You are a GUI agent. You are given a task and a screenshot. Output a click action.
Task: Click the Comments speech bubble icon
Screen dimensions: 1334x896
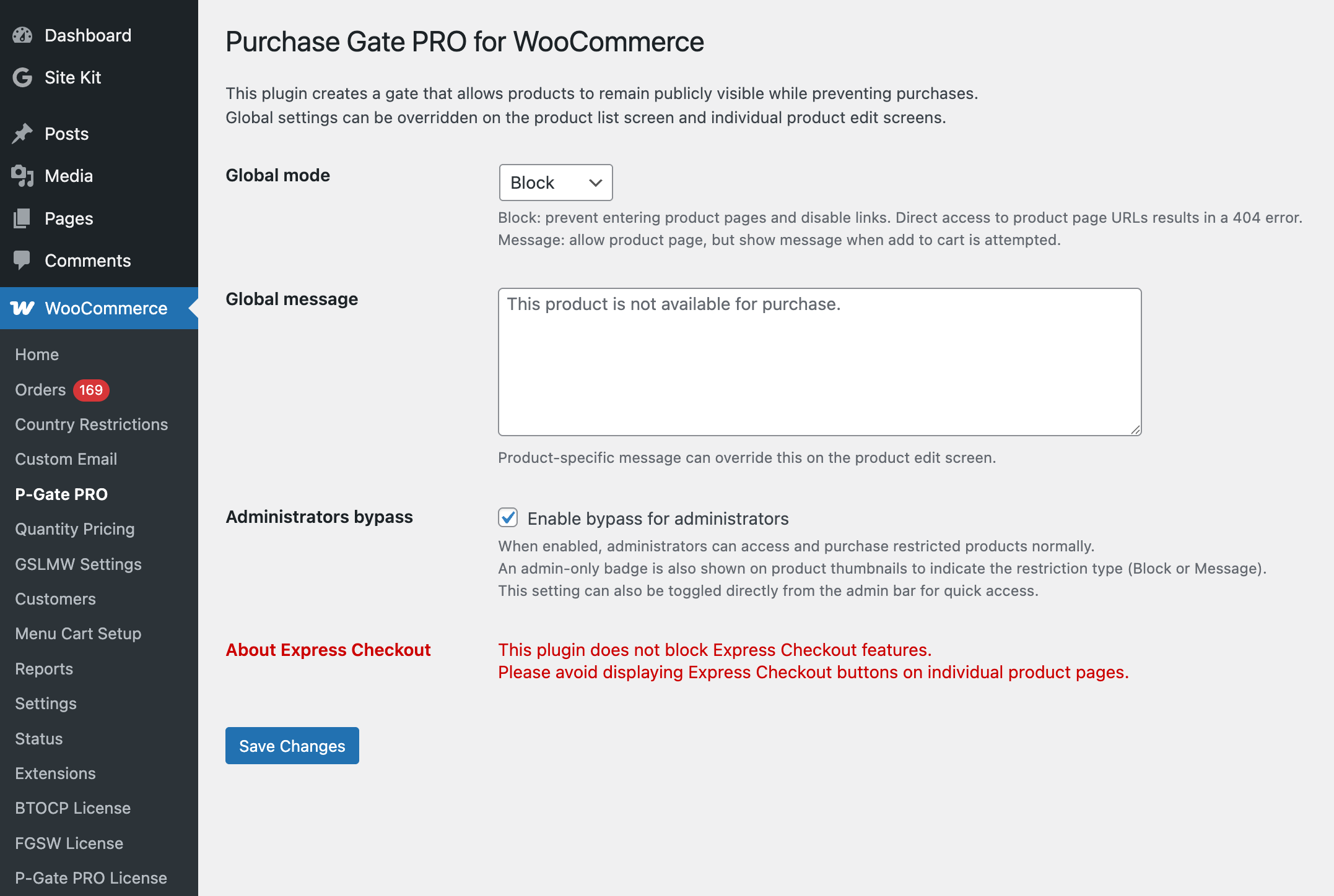tap(22, 261)
